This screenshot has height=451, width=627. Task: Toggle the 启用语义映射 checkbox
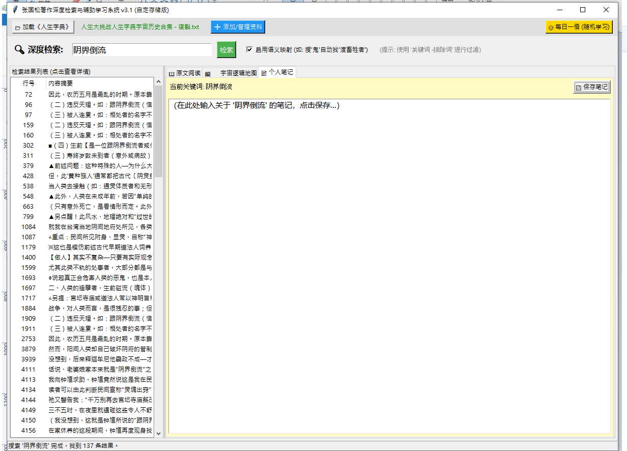point(249,49)
